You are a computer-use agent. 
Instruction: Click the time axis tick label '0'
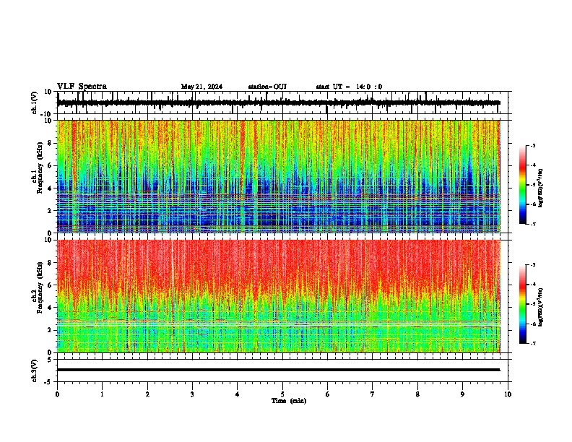click(x=57, y=394)
